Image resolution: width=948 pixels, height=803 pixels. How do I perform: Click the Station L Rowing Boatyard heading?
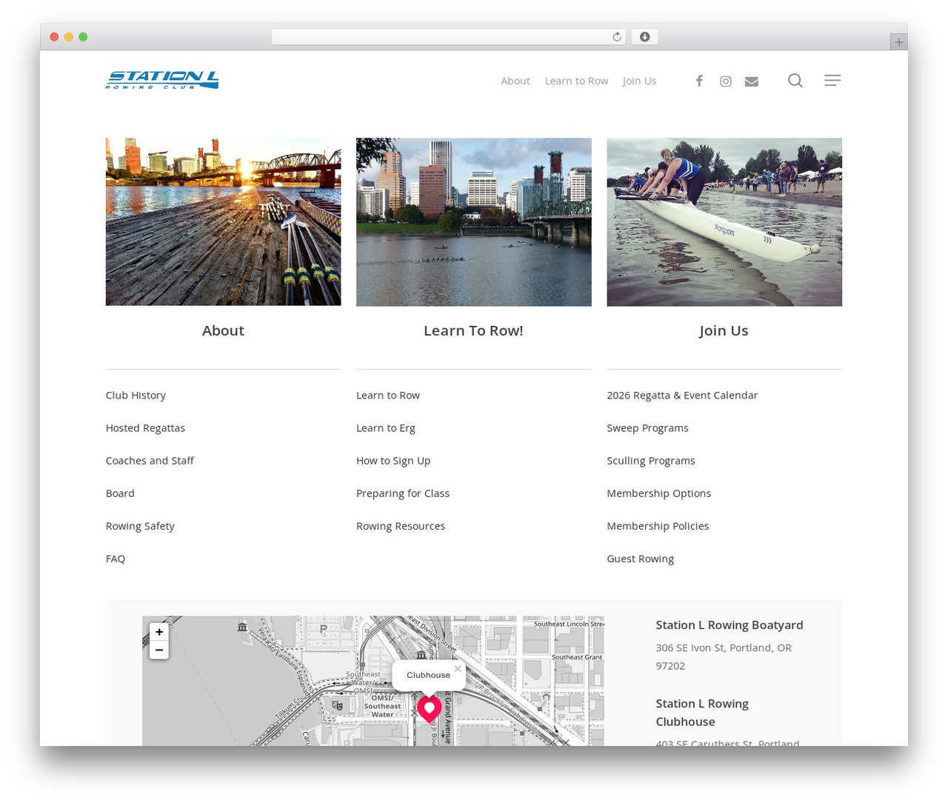(730, 625)
